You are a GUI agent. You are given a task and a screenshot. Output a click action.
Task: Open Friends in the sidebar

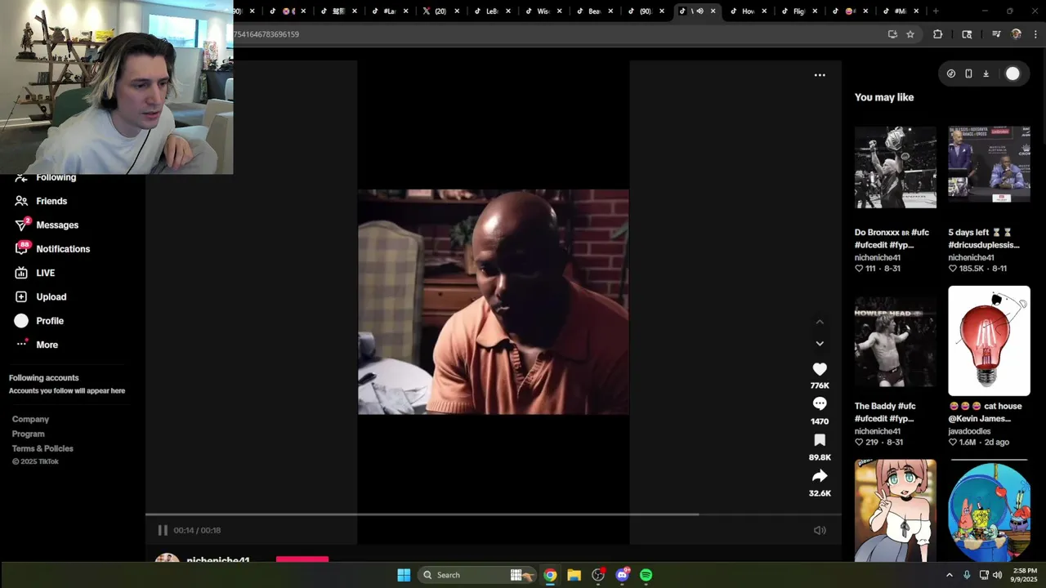[41, 201]
